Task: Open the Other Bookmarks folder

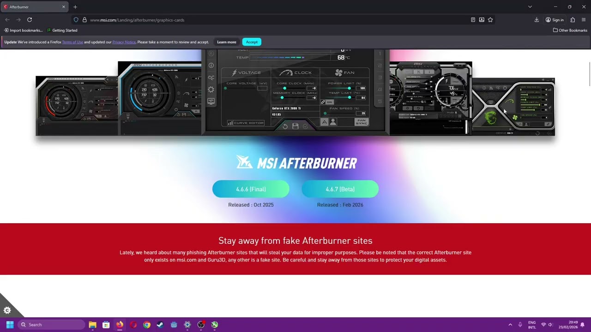Action: tap(570, 30)
